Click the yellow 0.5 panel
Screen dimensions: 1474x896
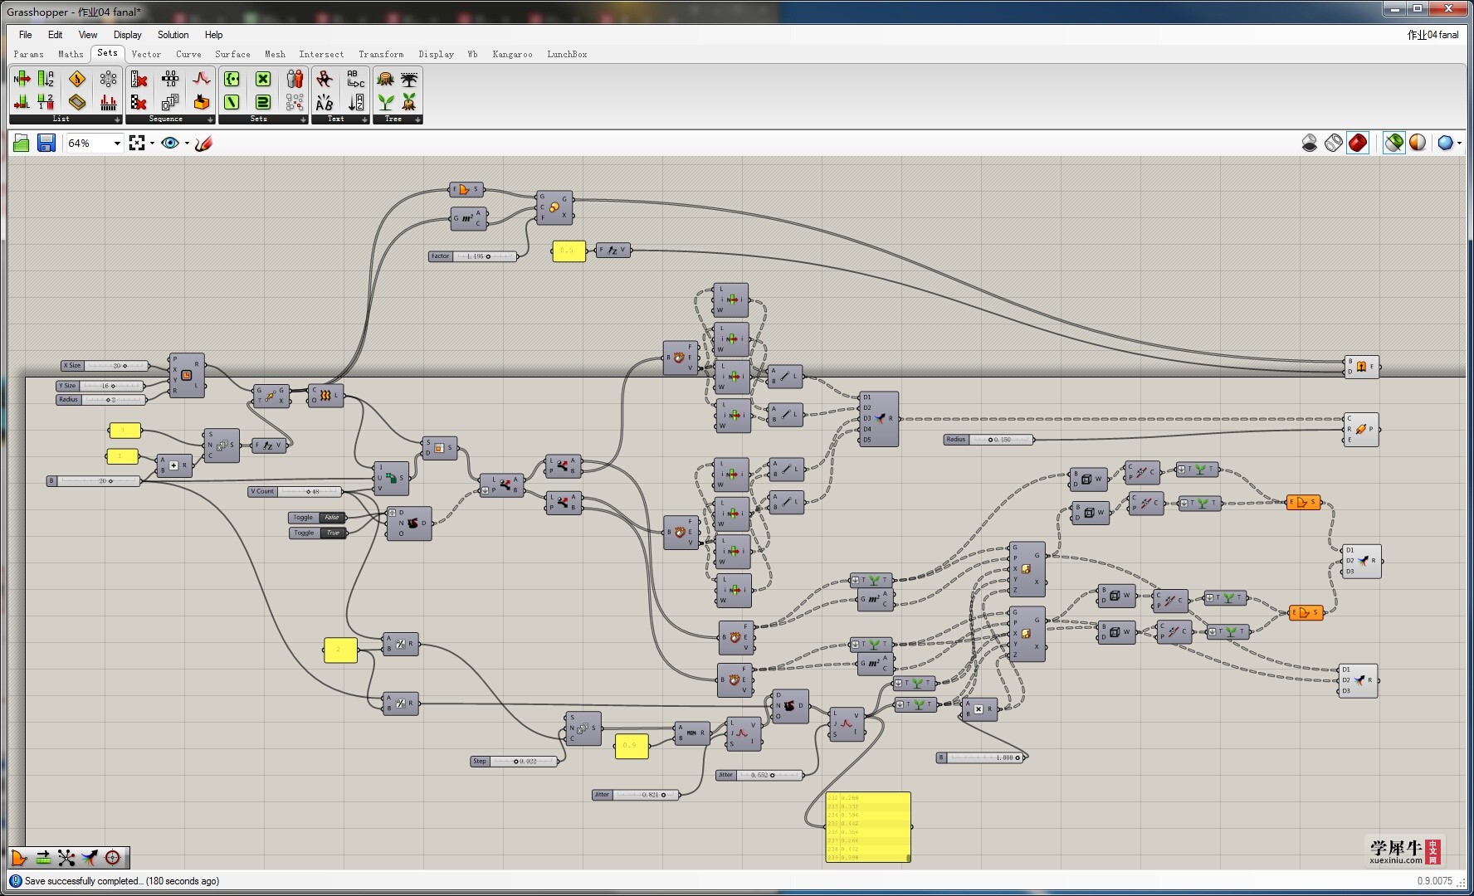pyautogui.click(x=569, y=250)
